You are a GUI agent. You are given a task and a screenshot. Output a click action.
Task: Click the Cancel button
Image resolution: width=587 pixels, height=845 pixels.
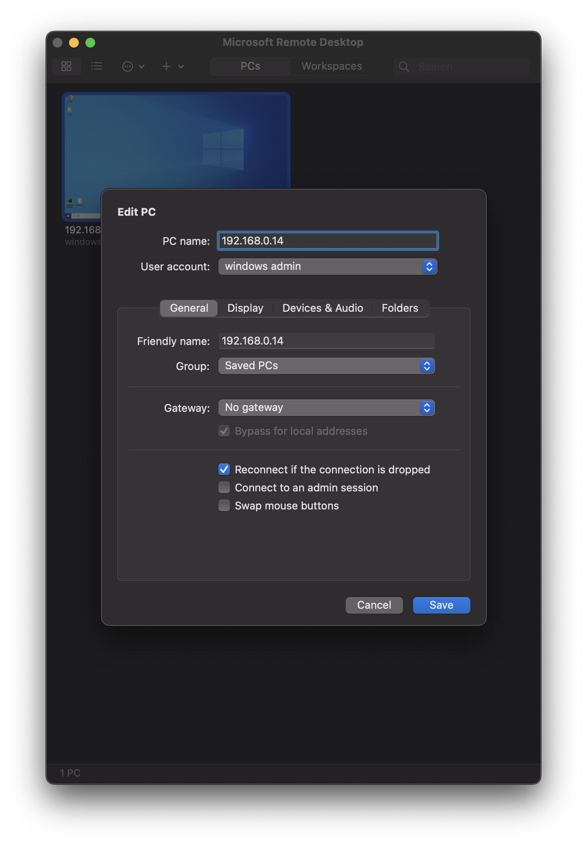(x=374, y=605)
